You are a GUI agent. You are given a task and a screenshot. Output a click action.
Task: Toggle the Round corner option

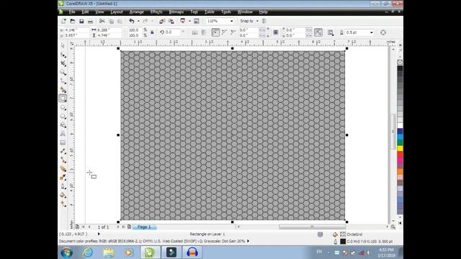click(215, 32)
